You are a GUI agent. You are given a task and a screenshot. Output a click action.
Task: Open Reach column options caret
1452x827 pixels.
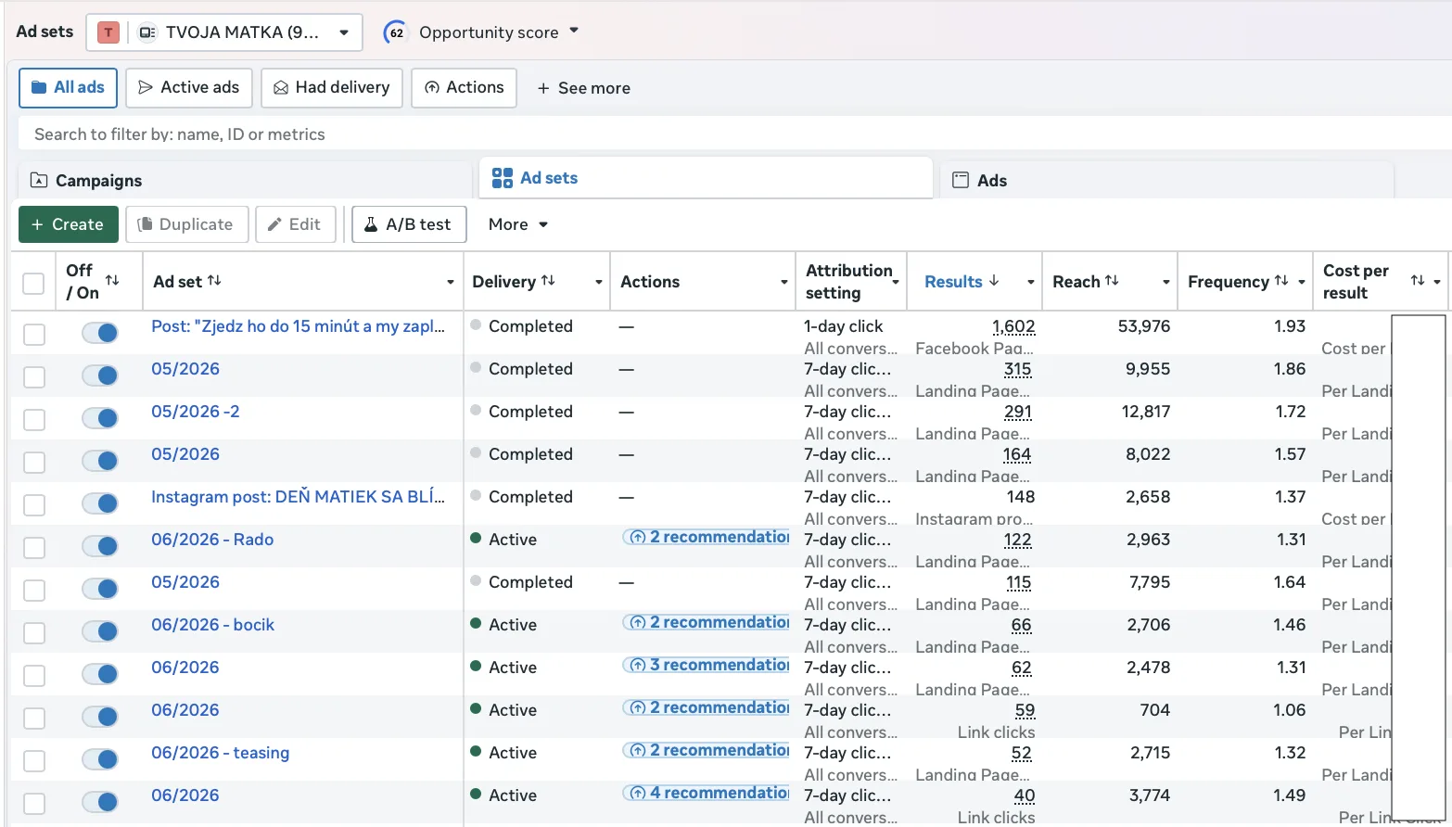pos(1166,282)
